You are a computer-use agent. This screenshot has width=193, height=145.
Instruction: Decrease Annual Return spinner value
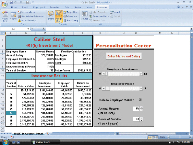point(141,110)
